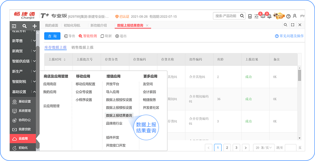Image resolution: width=315 pixels, height=161 pixels.
Task: Click the plus icon in left sidebar
Action: [35, 26]
